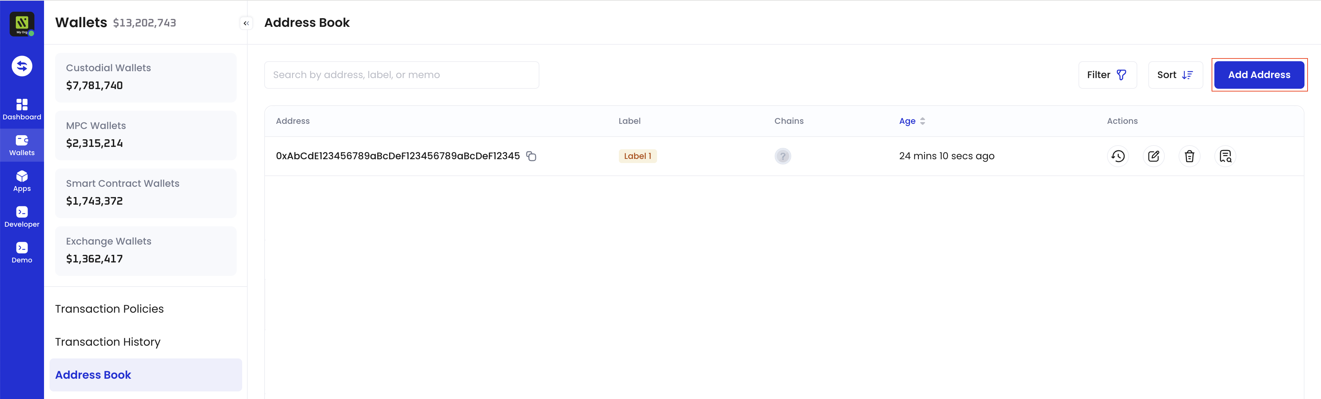Screen dimensions: 1321x399
Task: Edit the Label 1 address entry
Action: (x=1154, y=156)
